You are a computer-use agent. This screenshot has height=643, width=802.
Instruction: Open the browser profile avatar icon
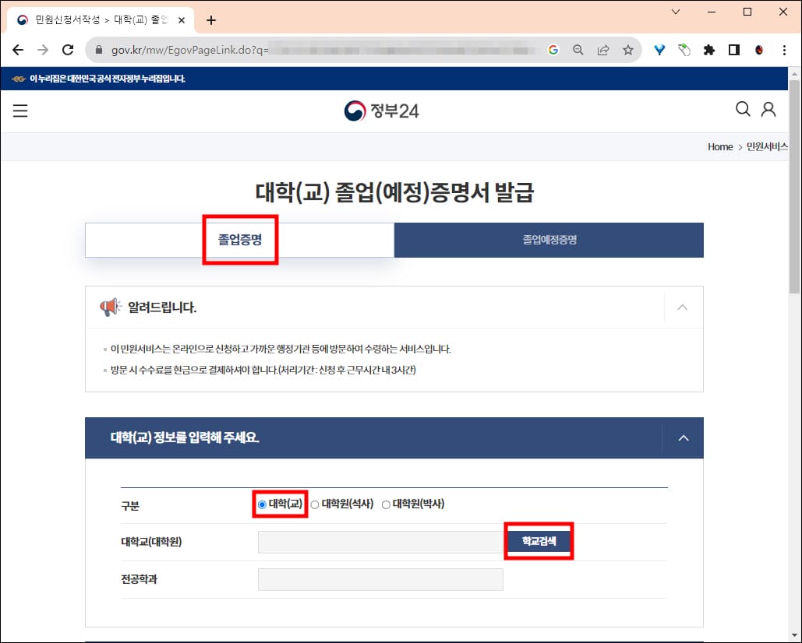point(758,49)
